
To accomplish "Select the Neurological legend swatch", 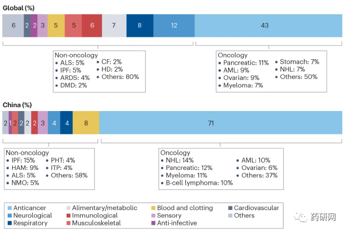I will click(x=9, y=215).
